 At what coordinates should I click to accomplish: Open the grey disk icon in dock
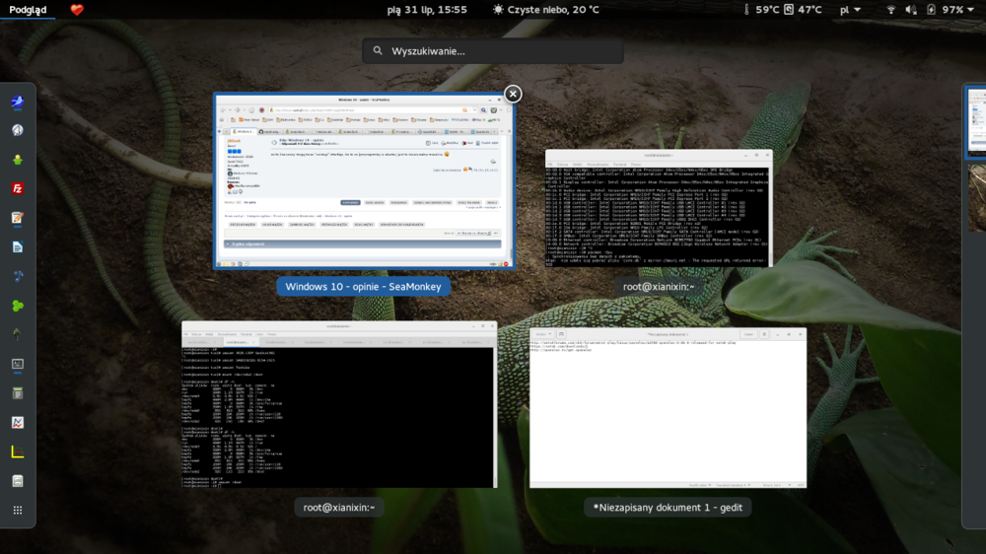[18, 481]
